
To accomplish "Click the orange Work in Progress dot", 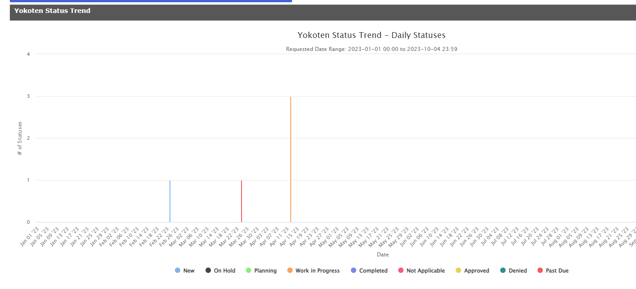I will click(290, 271).
